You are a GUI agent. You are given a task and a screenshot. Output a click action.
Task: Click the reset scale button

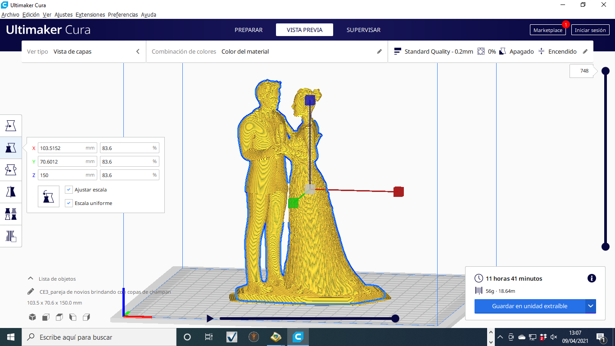point(49,196)
